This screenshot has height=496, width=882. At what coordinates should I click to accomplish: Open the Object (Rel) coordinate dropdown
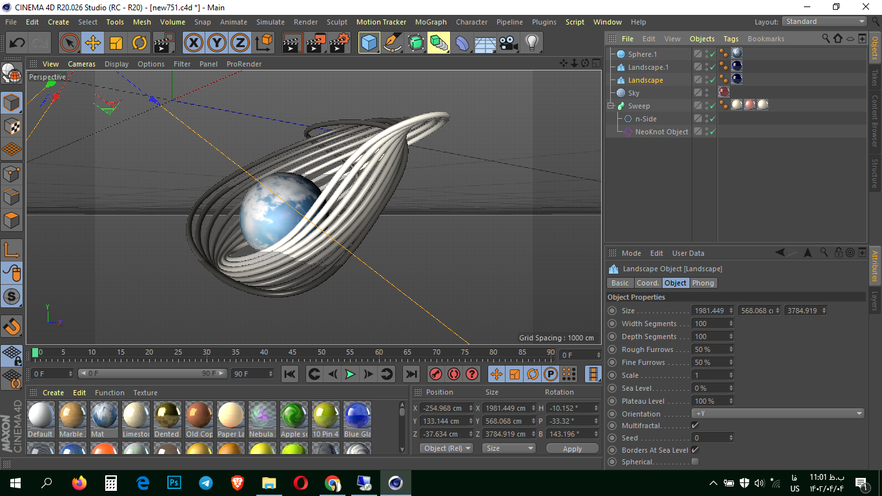[446, 448]
